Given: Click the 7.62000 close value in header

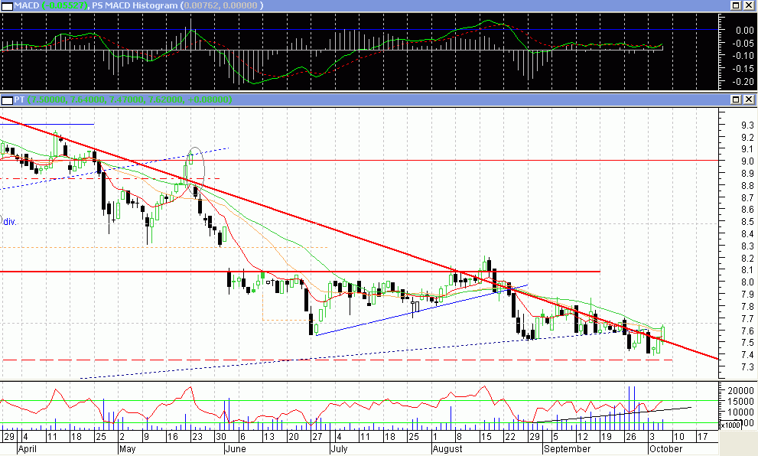Looking at the screenshot, I should tap(165, 99).
